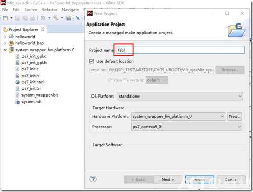The image size is (253, 192).
Task: Select ps7_init.c file icon
Action: click(x=17, y=69)
